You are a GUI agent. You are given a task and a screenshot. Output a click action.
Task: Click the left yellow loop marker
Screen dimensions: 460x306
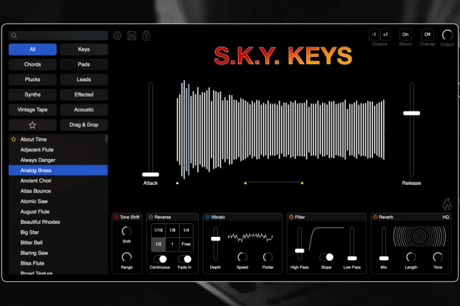[245, 183]
